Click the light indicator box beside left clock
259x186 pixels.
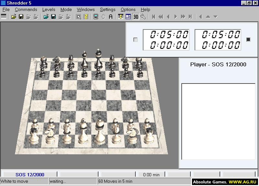point(135,39)
